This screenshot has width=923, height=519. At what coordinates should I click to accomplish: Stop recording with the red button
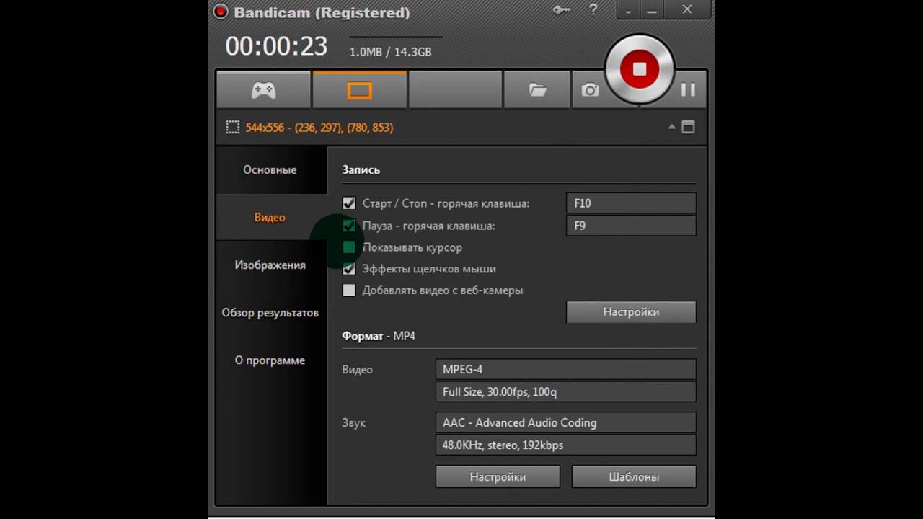tap(639, 69)
